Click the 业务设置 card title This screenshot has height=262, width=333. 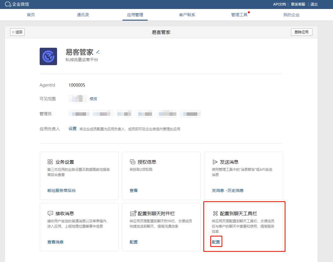pyautogui.click(x=65, y=162)
